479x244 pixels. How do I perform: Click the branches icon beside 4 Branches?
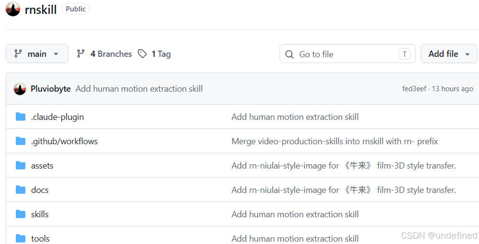click(81, 53)
